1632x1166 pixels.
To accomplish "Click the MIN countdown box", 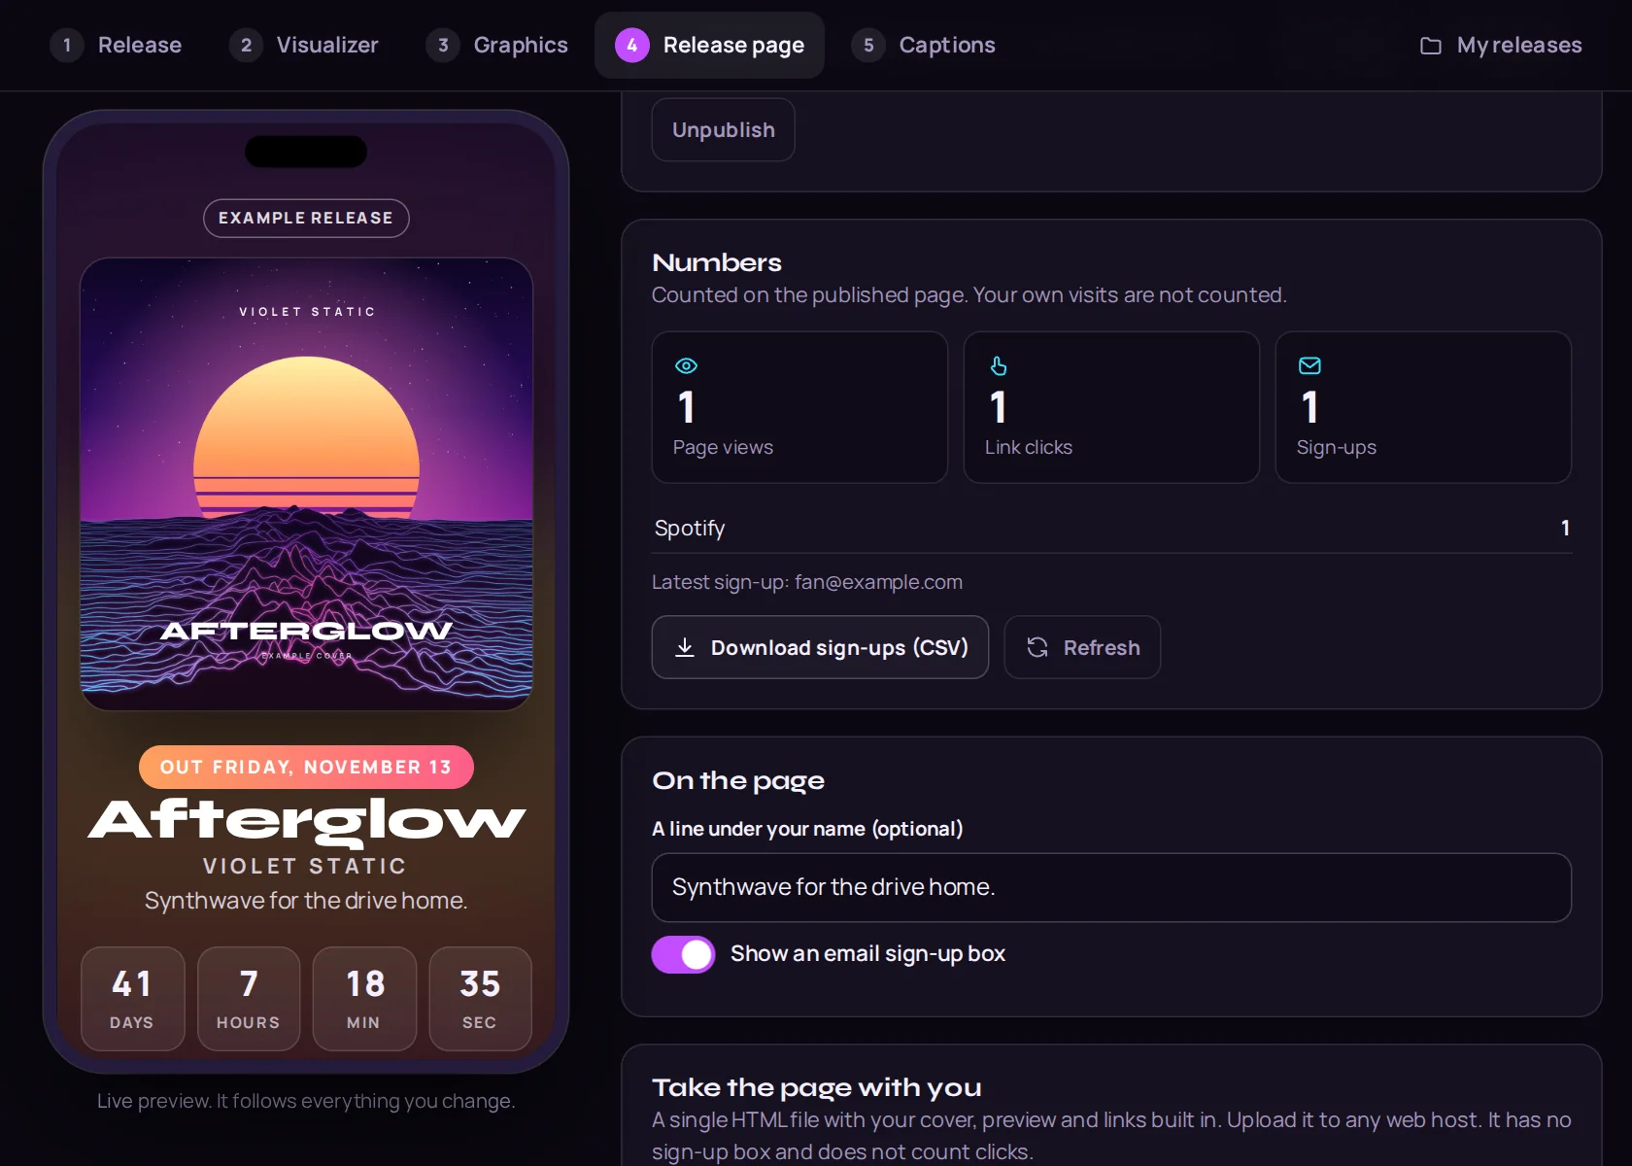I will [364, 999].
